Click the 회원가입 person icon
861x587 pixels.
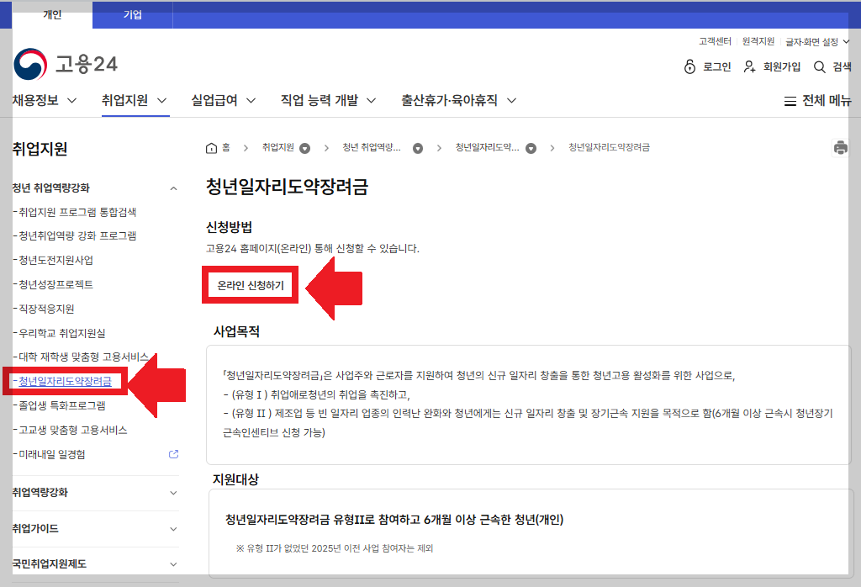click(x=749, y=67)
